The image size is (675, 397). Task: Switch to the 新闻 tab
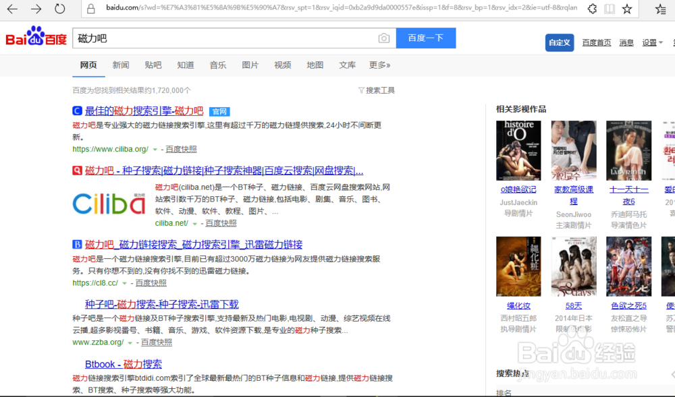click(x=121, y=65)
